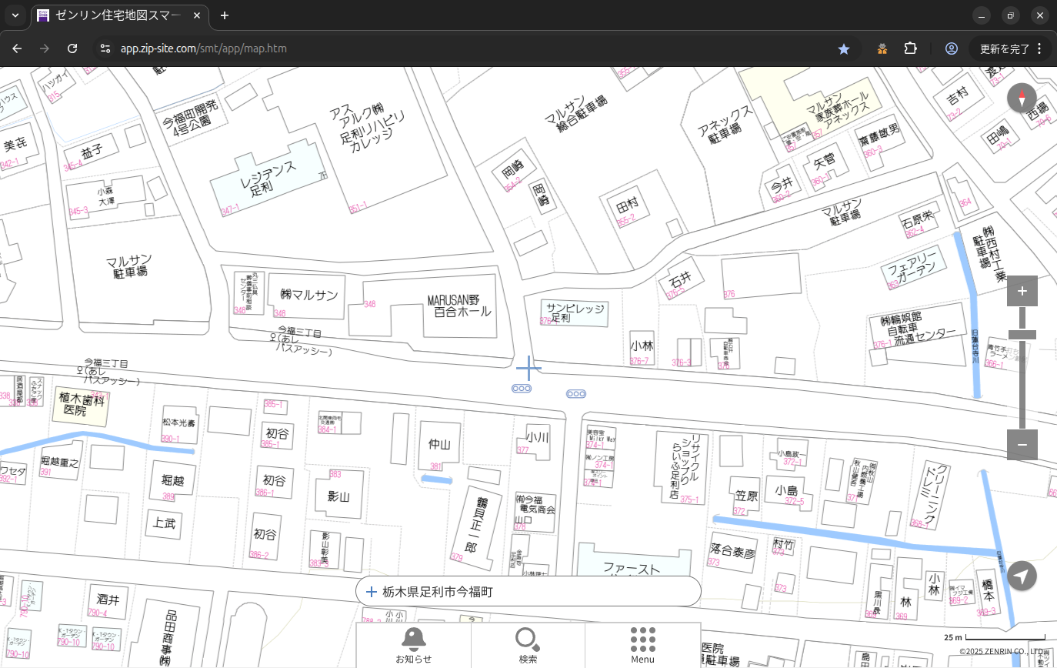The image size is (1057, 668).
Task: Click the マルサン総合駐車場 label
Action: [x=576, y=115]
